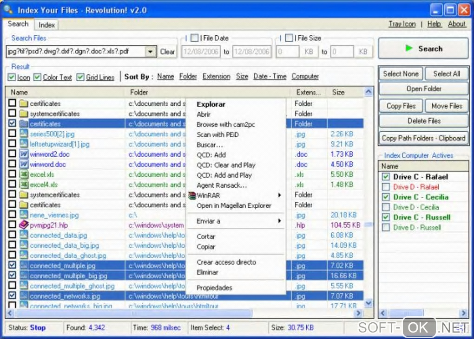Select Propiedades in the context menu
The height and width of the screenshot is (339, 474).
(214, 288)
